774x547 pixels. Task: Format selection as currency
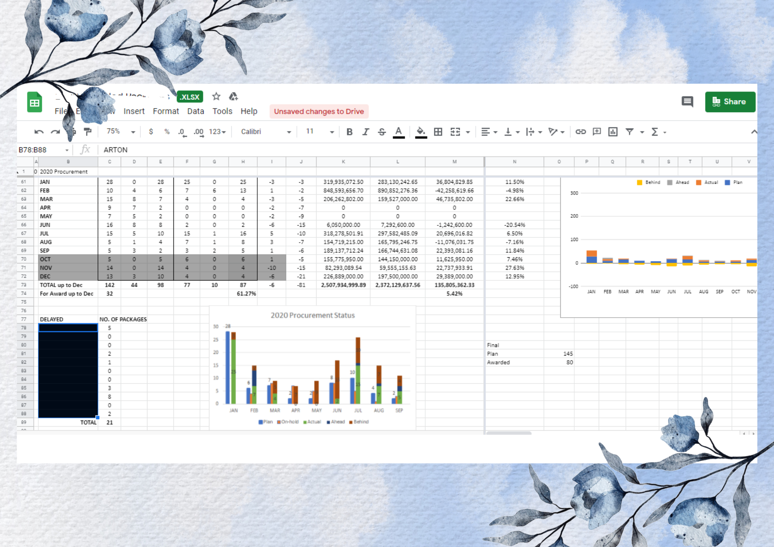(x=151, y=132)
